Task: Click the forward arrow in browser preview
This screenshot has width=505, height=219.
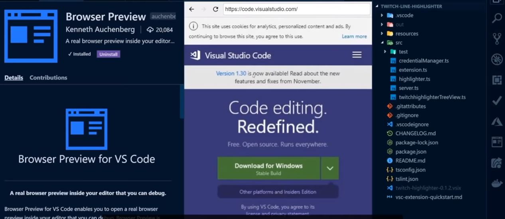Action: 203,9
